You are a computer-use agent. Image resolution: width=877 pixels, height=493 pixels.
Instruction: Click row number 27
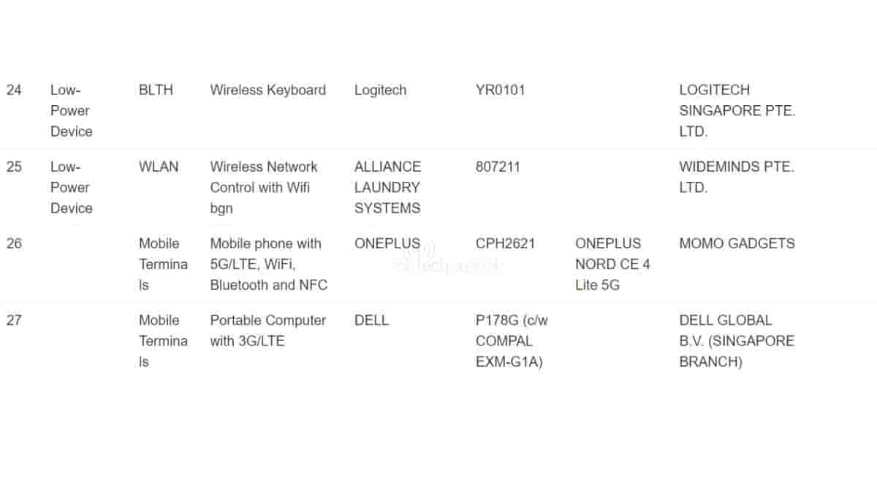tap(14, 321)
